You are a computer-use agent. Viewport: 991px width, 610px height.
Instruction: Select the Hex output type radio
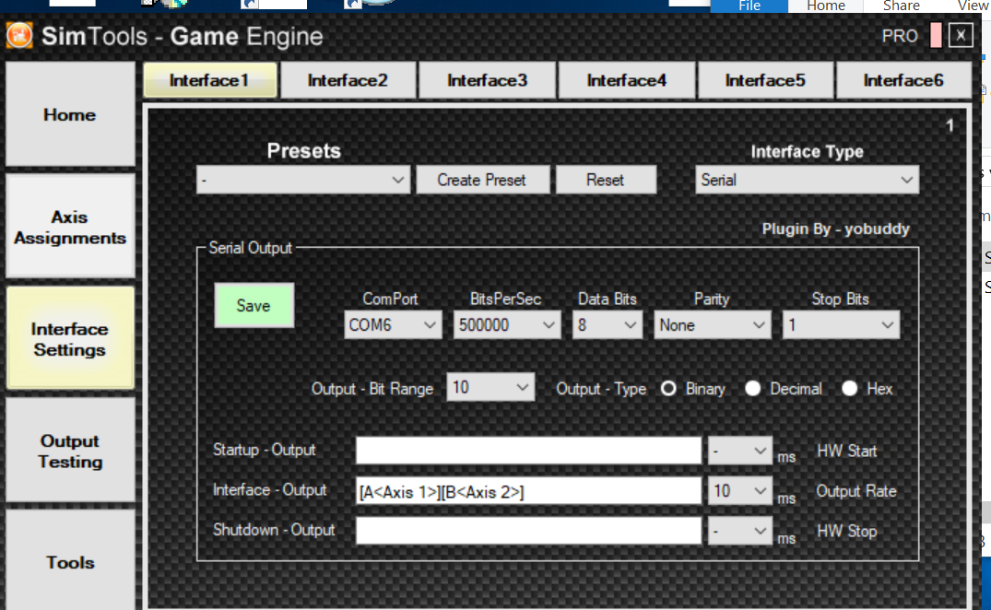(849, 388)
